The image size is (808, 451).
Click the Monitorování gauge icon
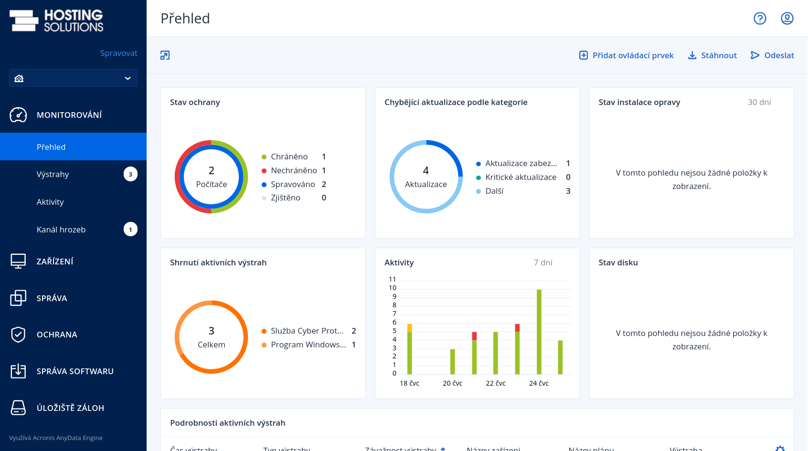[x=18, y=115]
